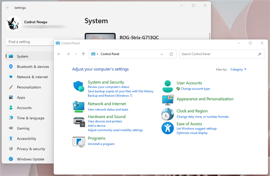The height and width of the screenshot is (176, 270).
Task: Click the Find a setting search box
Action: coord(30,42)
